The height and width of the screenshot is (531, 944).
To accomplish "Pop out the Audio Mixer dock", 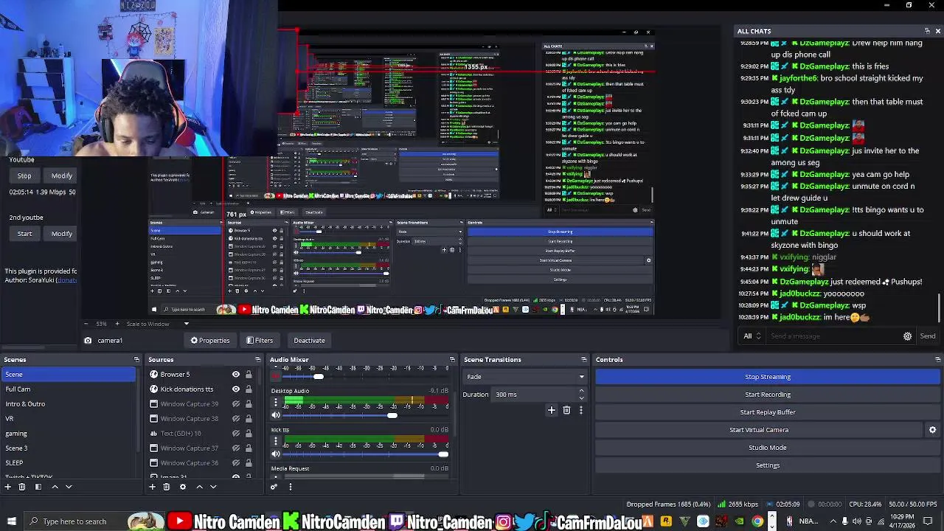I will point(452,360).
